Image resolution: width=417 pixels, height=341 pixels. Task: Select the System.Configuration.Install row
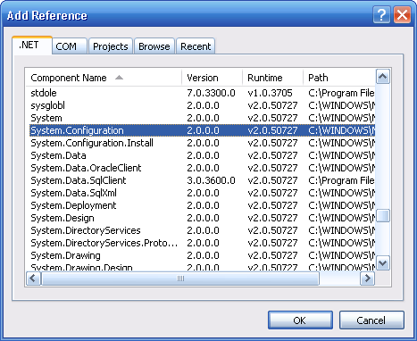[x=202, y=143]
